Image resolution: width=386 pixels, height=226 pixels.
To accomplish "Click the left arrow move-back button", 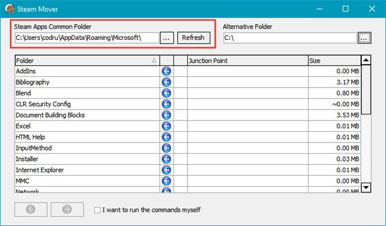I will [31, 209].
